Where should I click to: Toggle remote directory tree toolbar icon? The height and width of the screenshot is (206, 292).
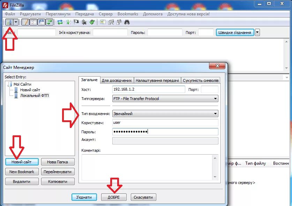pyautogui.click(x=42, y=22)
